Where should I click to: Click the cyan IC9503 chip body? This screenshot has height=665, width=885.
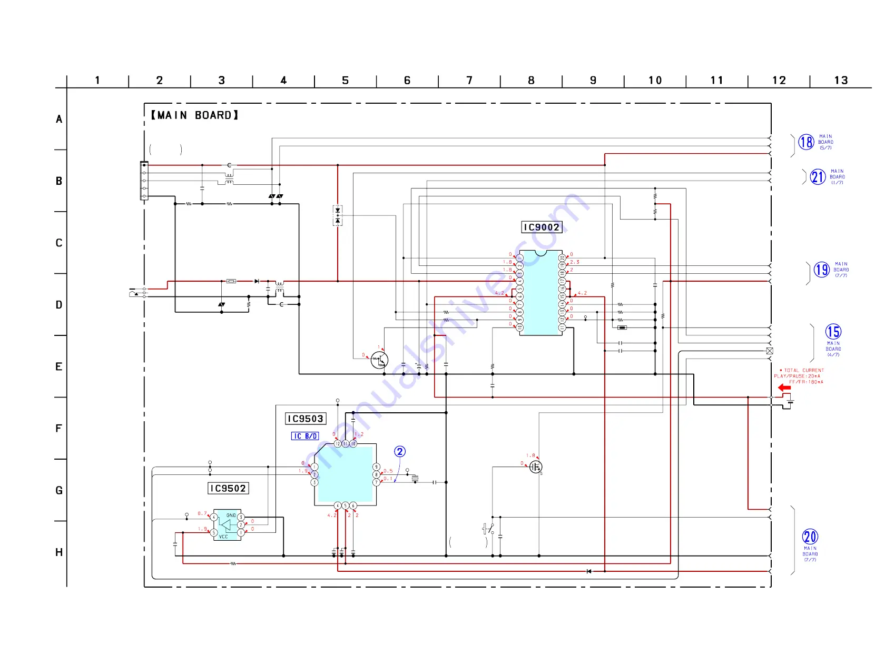click(345, 474)
